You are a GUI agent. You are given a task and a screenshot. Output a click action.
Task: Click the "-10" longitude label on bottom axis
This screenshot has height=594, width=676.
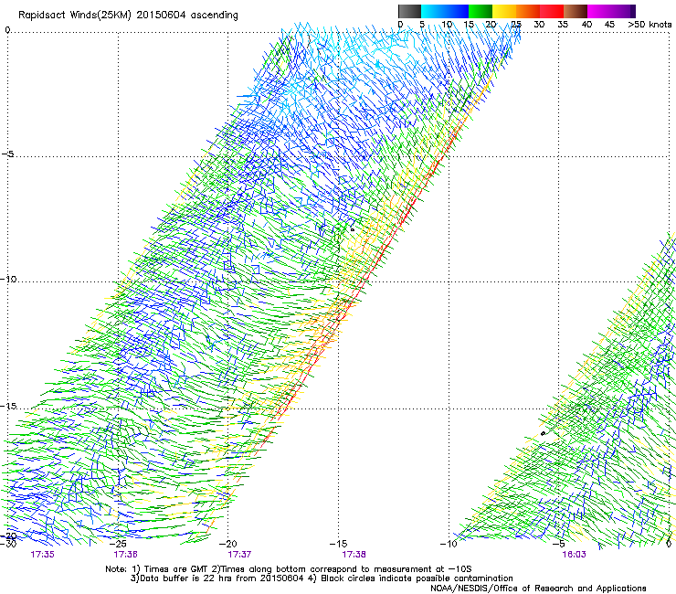(449, 544)
